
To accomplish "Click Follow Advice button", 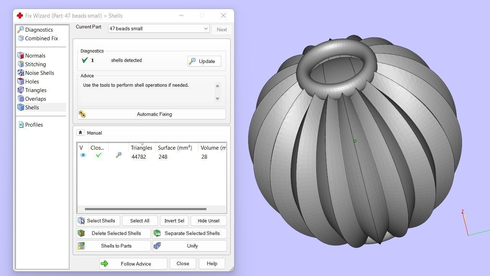I will 133,264.
